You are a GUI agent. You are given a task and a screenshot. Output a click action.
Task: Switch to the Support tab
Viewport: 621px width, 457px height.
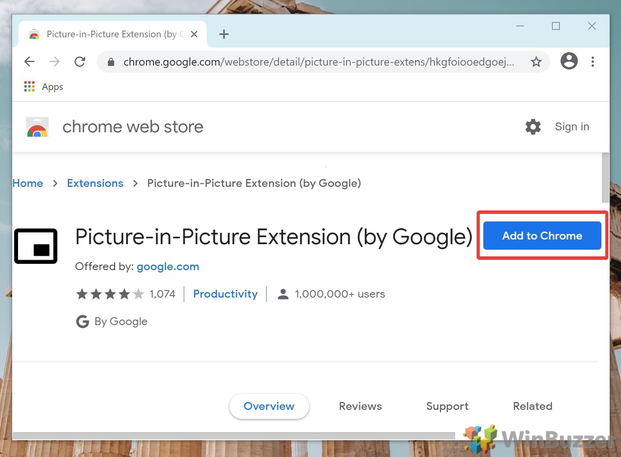click(x=447, y=406)
